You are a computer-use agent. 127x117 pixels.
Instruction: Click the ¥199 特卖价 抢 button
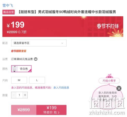[x=51, y=110]
